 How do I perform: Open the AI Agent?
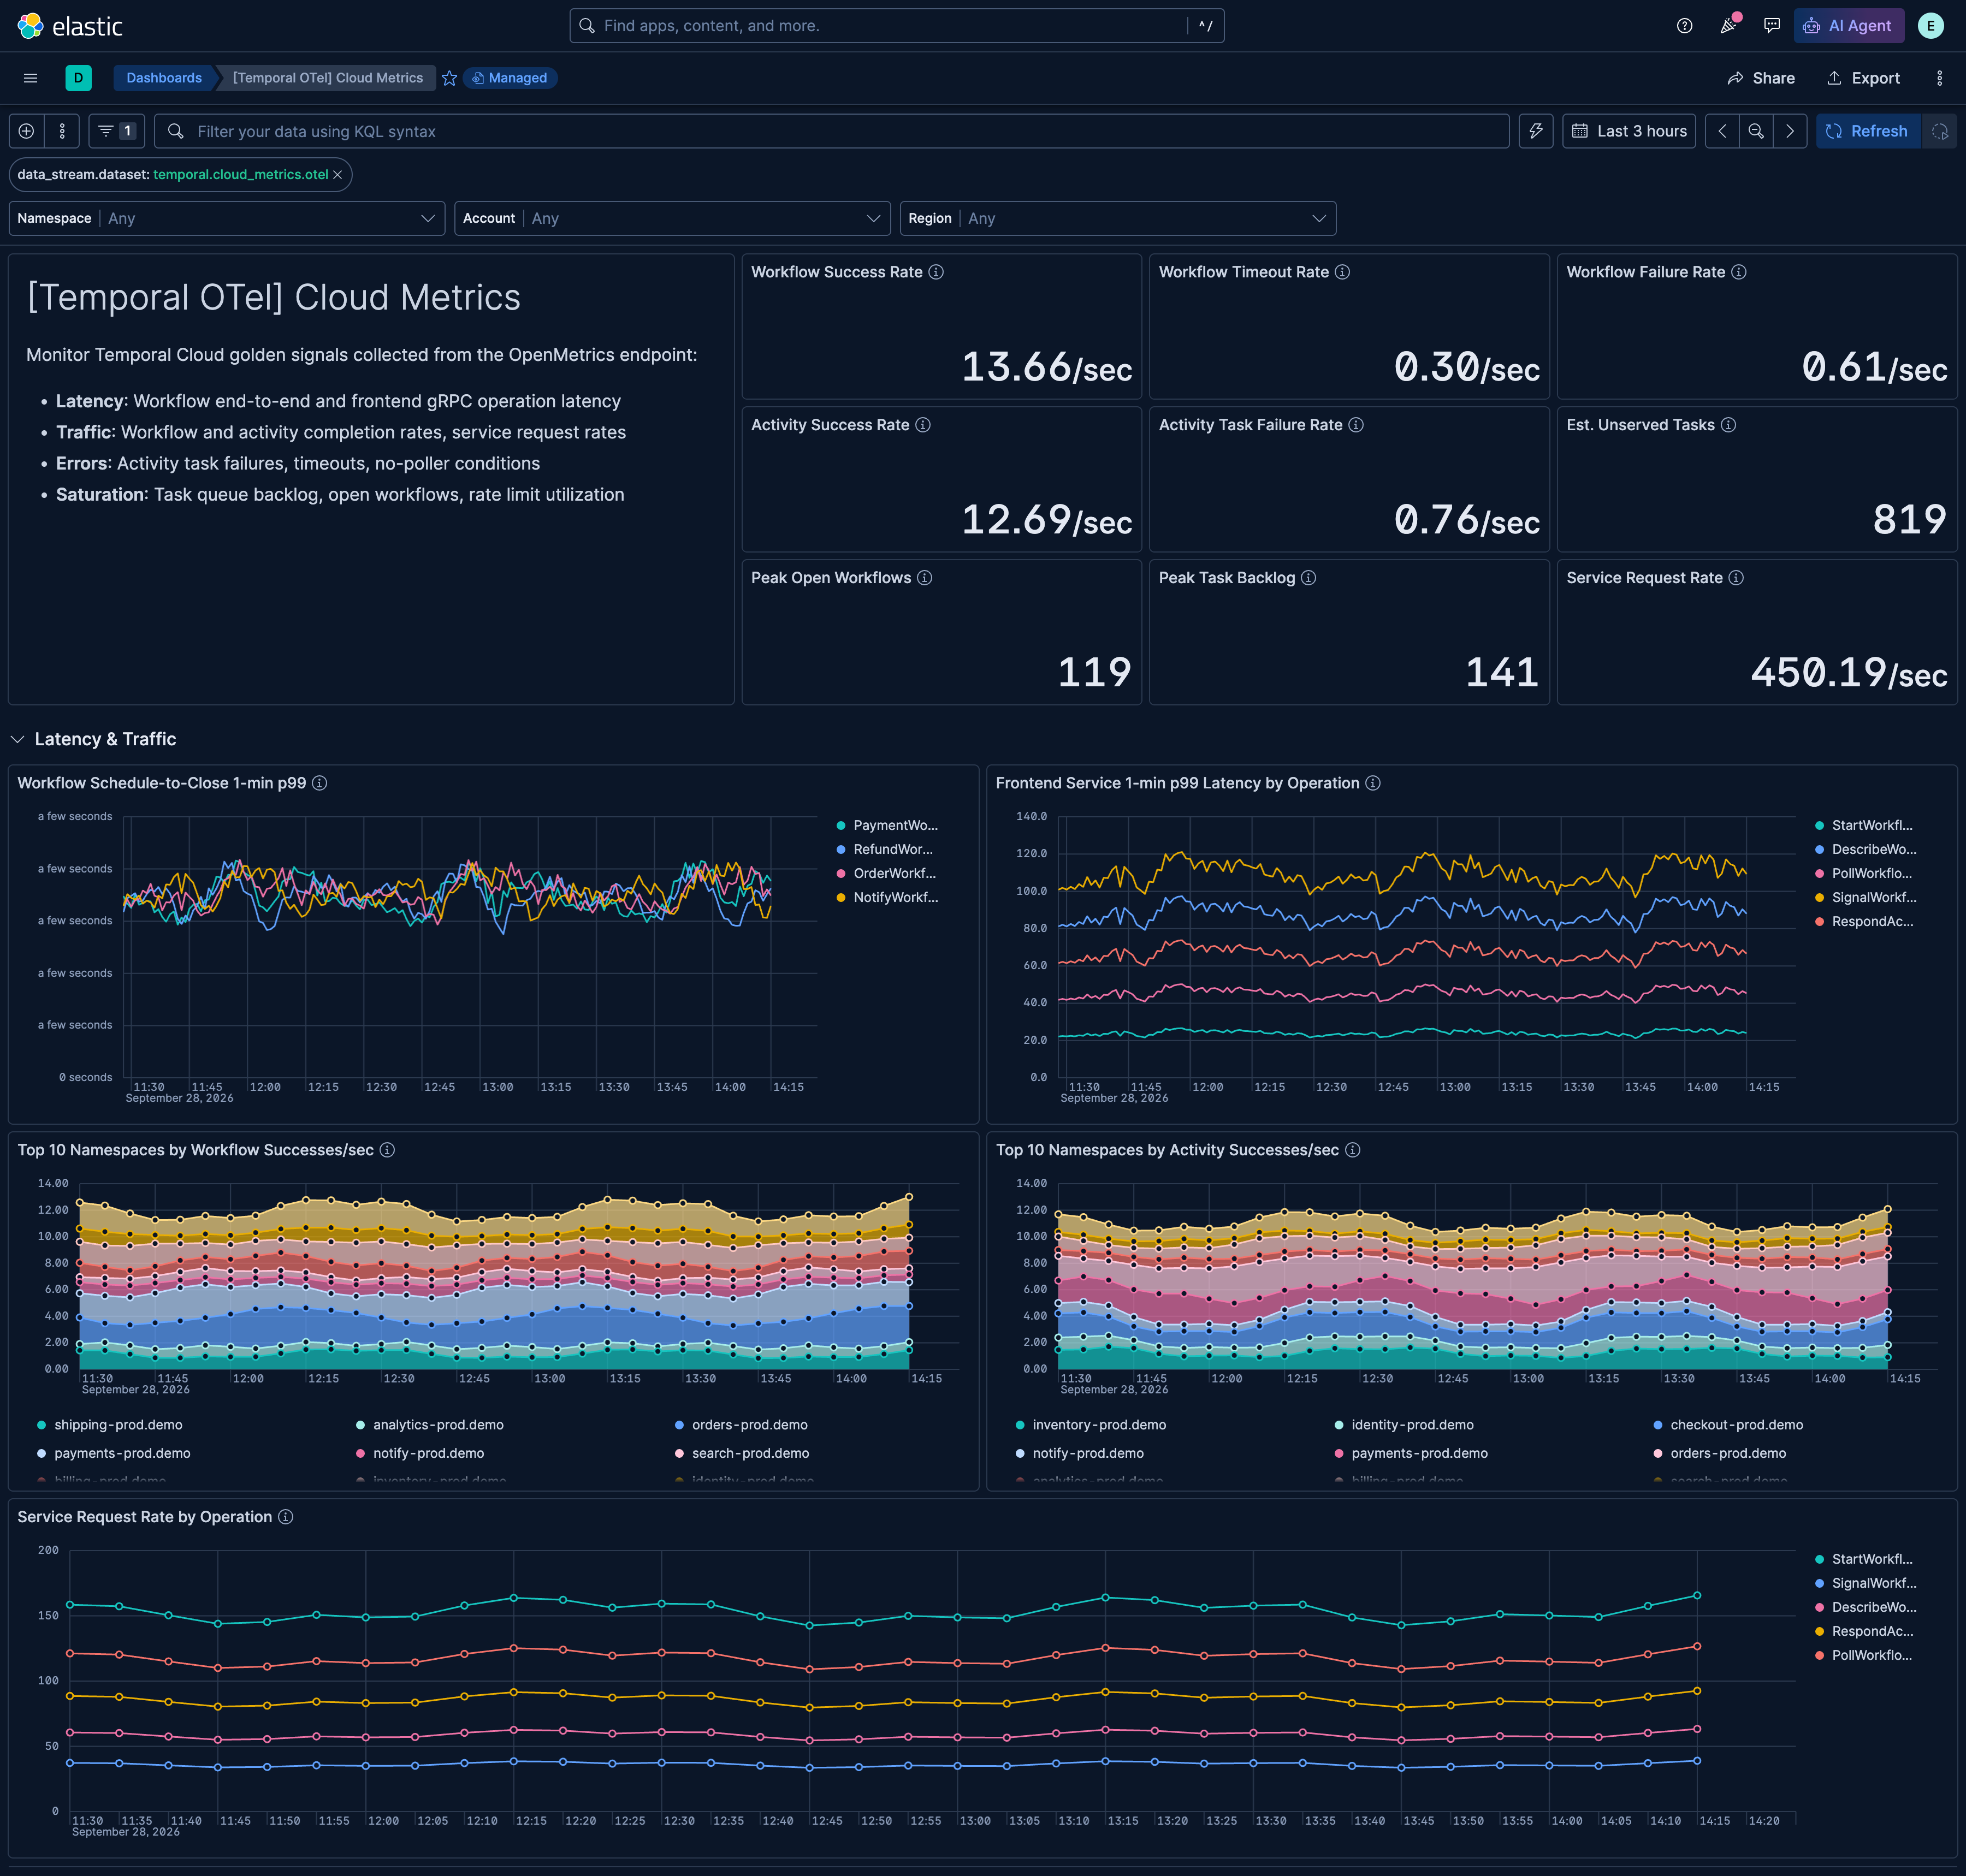(x=1848, y=26)
